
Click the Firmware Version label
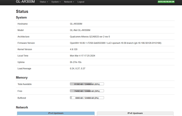tap(26, 43)
